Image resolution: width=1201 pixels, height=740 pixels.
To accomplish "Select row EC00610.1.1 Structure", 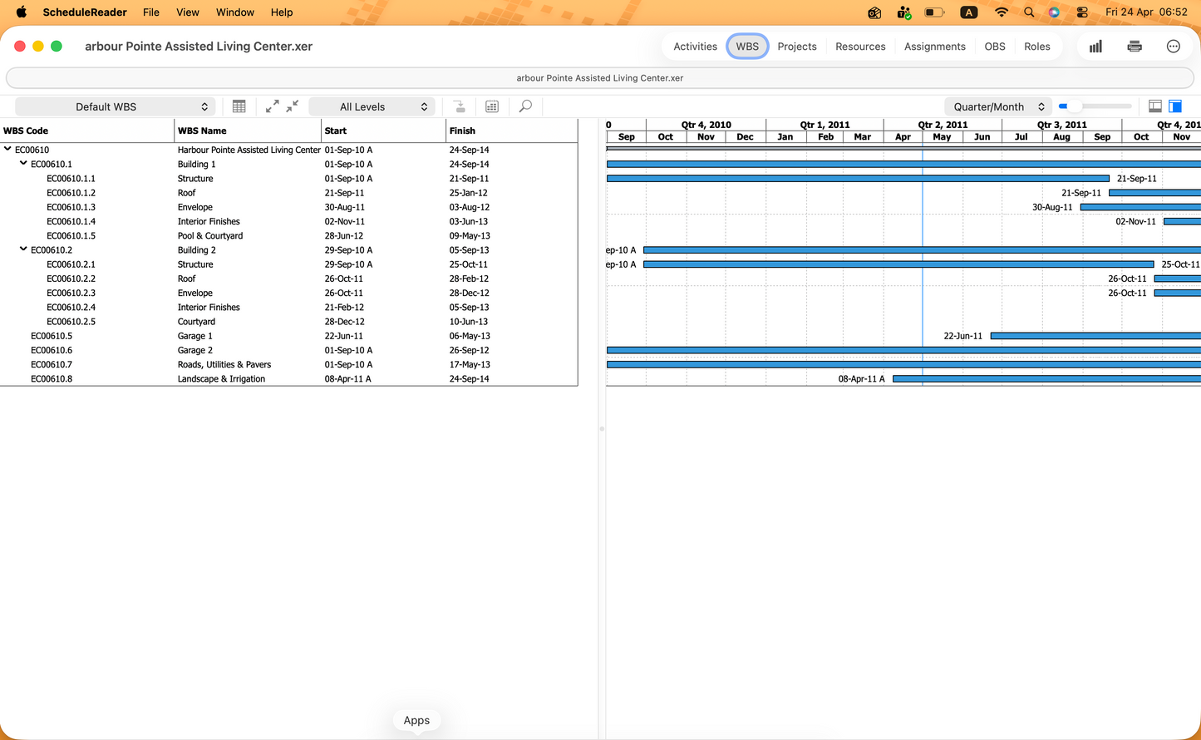I will 288,179.
